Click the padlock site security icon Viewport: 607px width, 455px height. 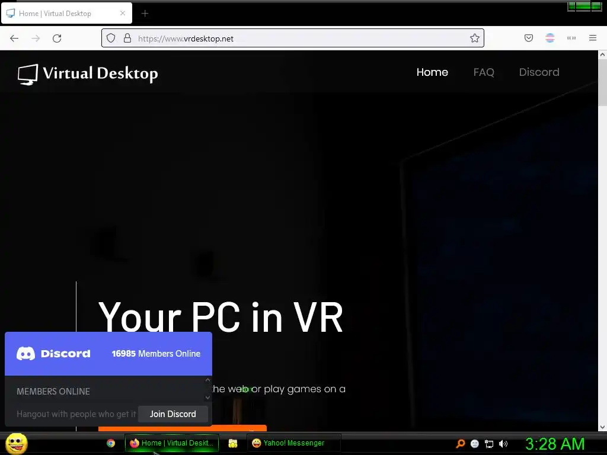(x=127, y=38)
